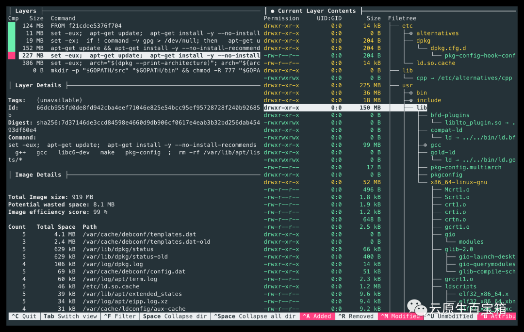Select grcrt1.o file
The height and width of the screenshot is (332, 524).
click(x=458, y=279)
